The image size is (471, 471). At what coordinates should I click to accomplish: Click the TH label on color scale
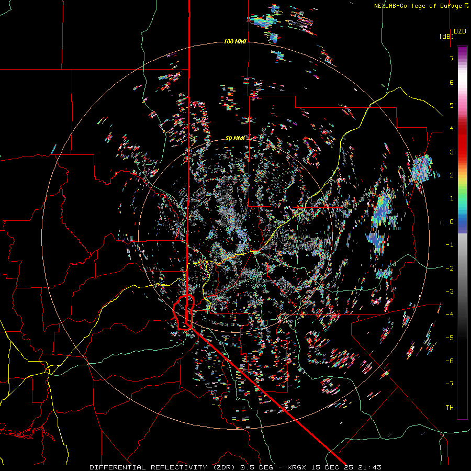coord(450,408)
